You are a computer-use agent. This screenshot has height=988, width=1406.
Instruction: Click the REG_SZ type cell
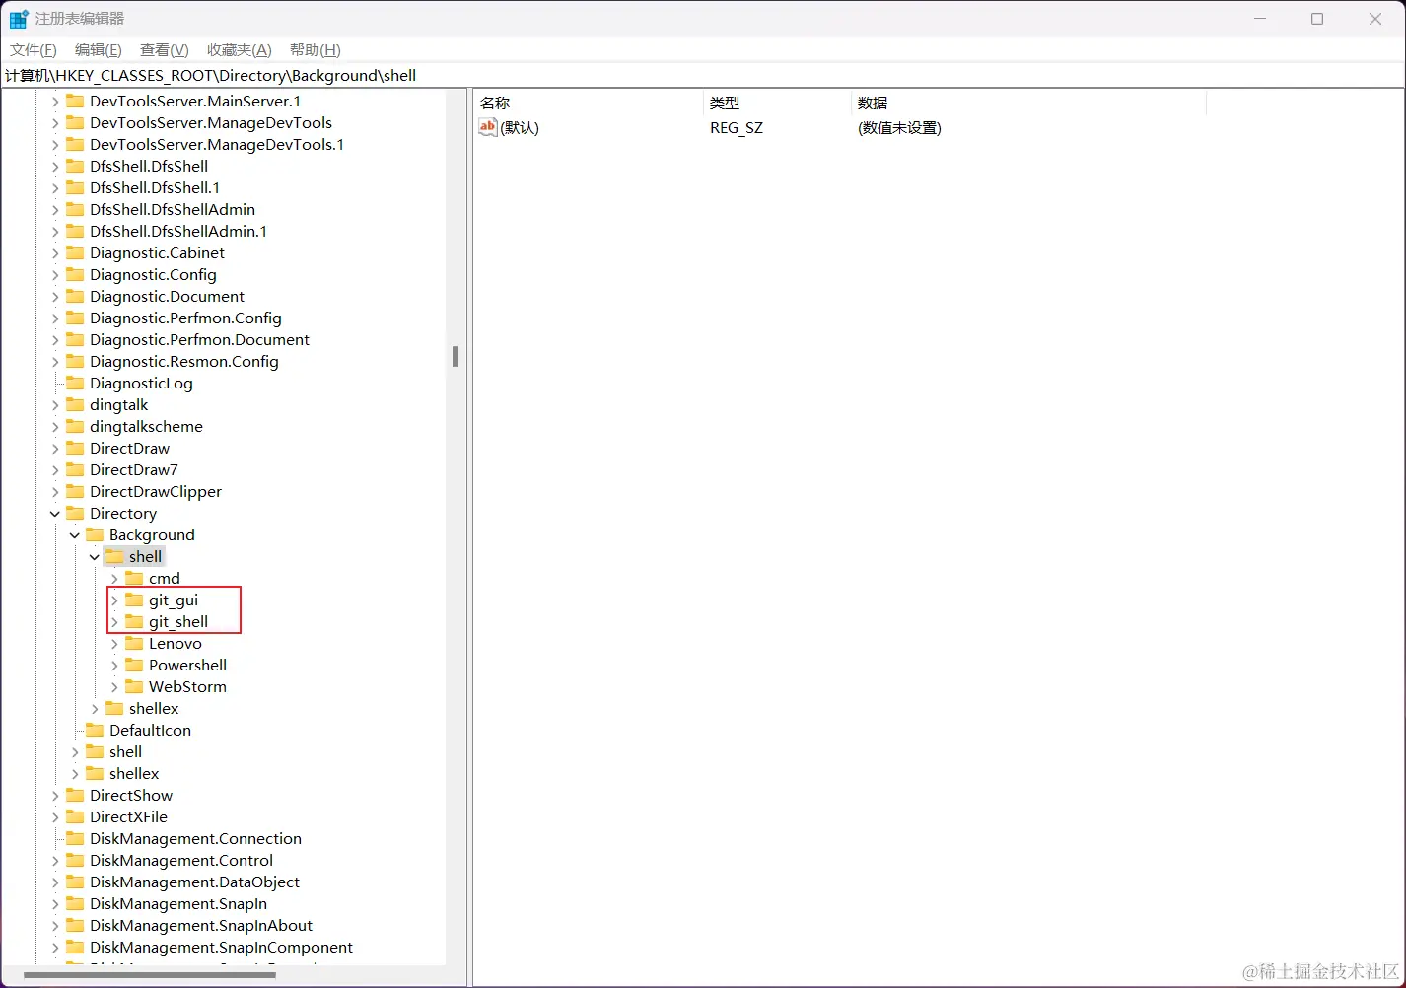click(737, 127)
